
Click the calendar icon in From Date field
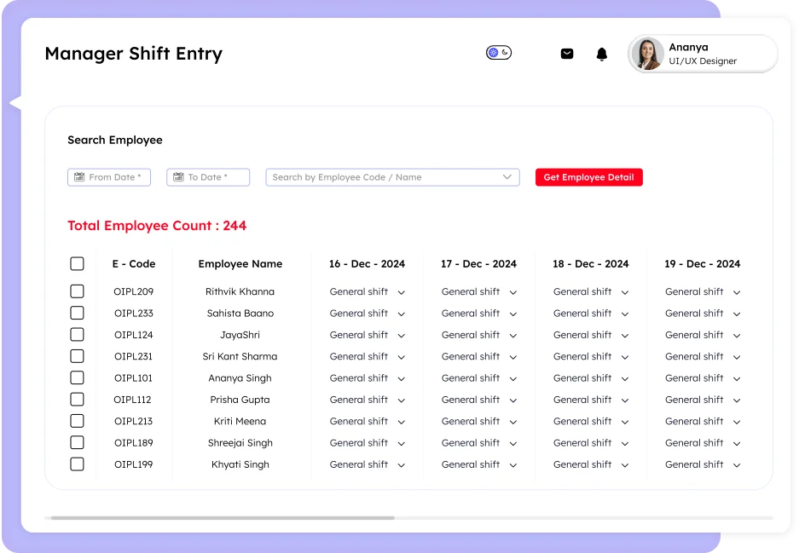[78, 177]
